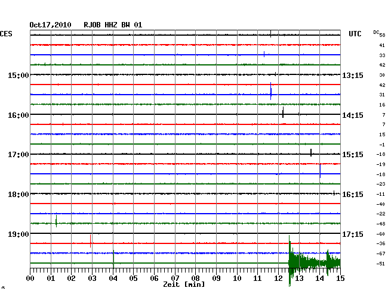Click the station label RJOB HHZ BW 01
The height and width of the screenshot is (294, 388).
click(113, 25)
